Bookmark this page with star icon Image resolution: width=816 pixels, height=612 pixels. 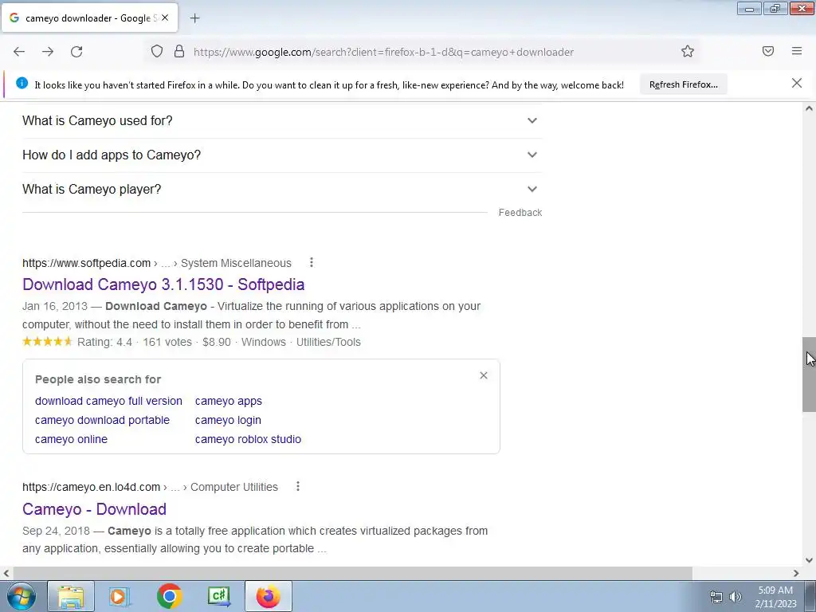688,51
